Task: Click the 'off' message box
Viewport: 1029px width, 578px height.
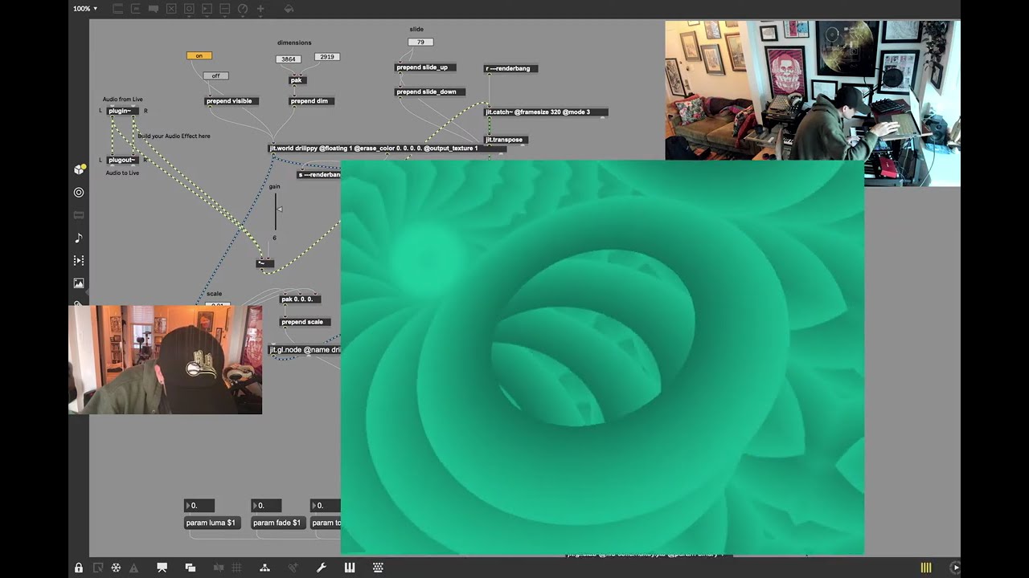Action: [215, 76]
